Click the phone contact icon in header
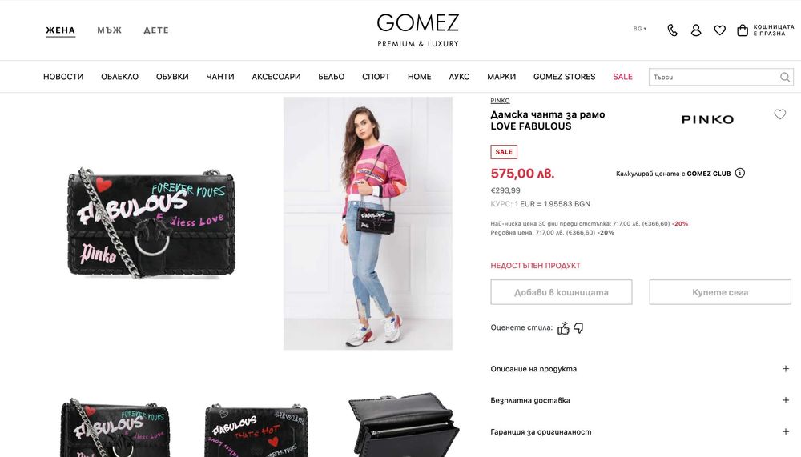The image size is (801, 457). [672, 30]
